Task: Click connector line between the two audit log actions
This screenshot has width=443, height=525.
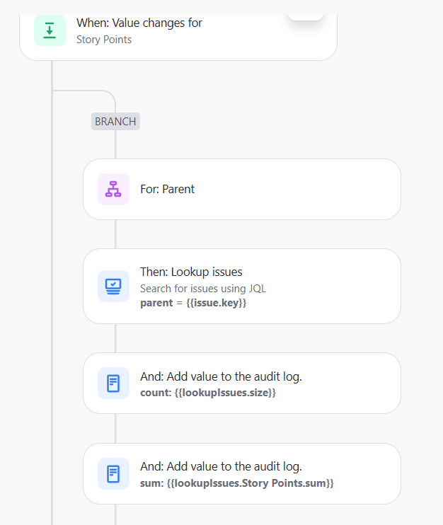Action: (115, 428)
